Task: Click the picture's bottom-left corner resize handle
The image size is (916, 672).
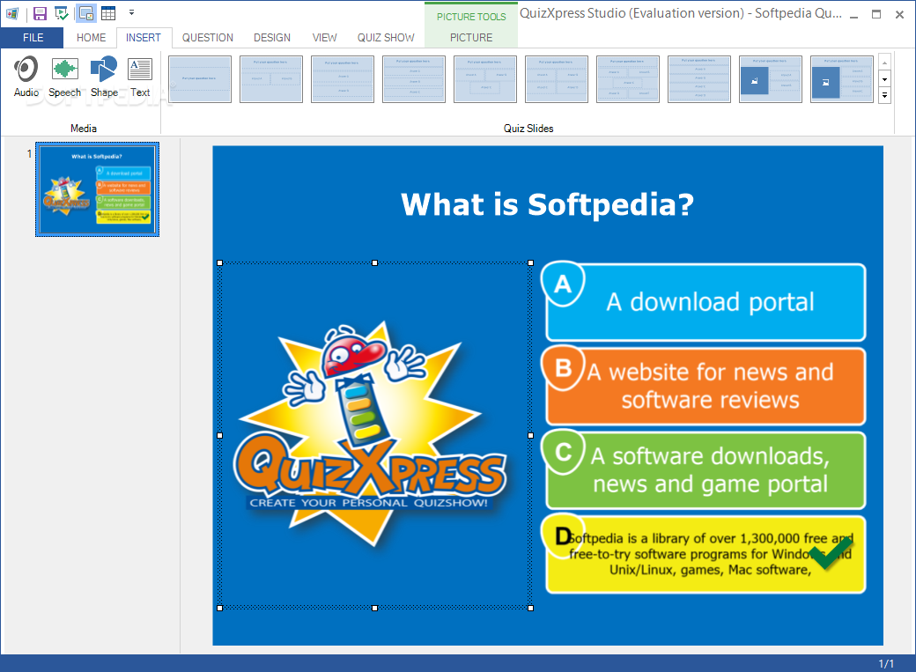Action: click(220, 608)
